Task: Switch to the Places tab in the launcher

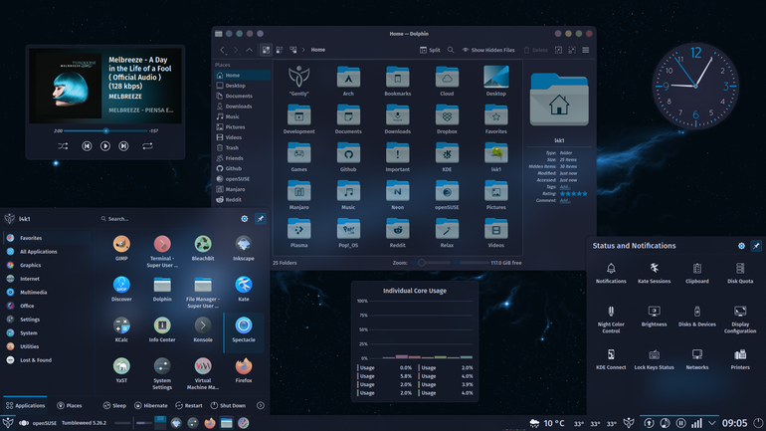Action: tap(70, 405)
